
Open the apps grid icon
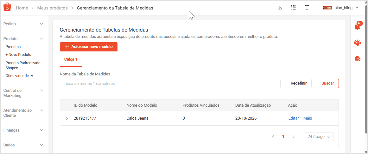[x=293, y=8]
